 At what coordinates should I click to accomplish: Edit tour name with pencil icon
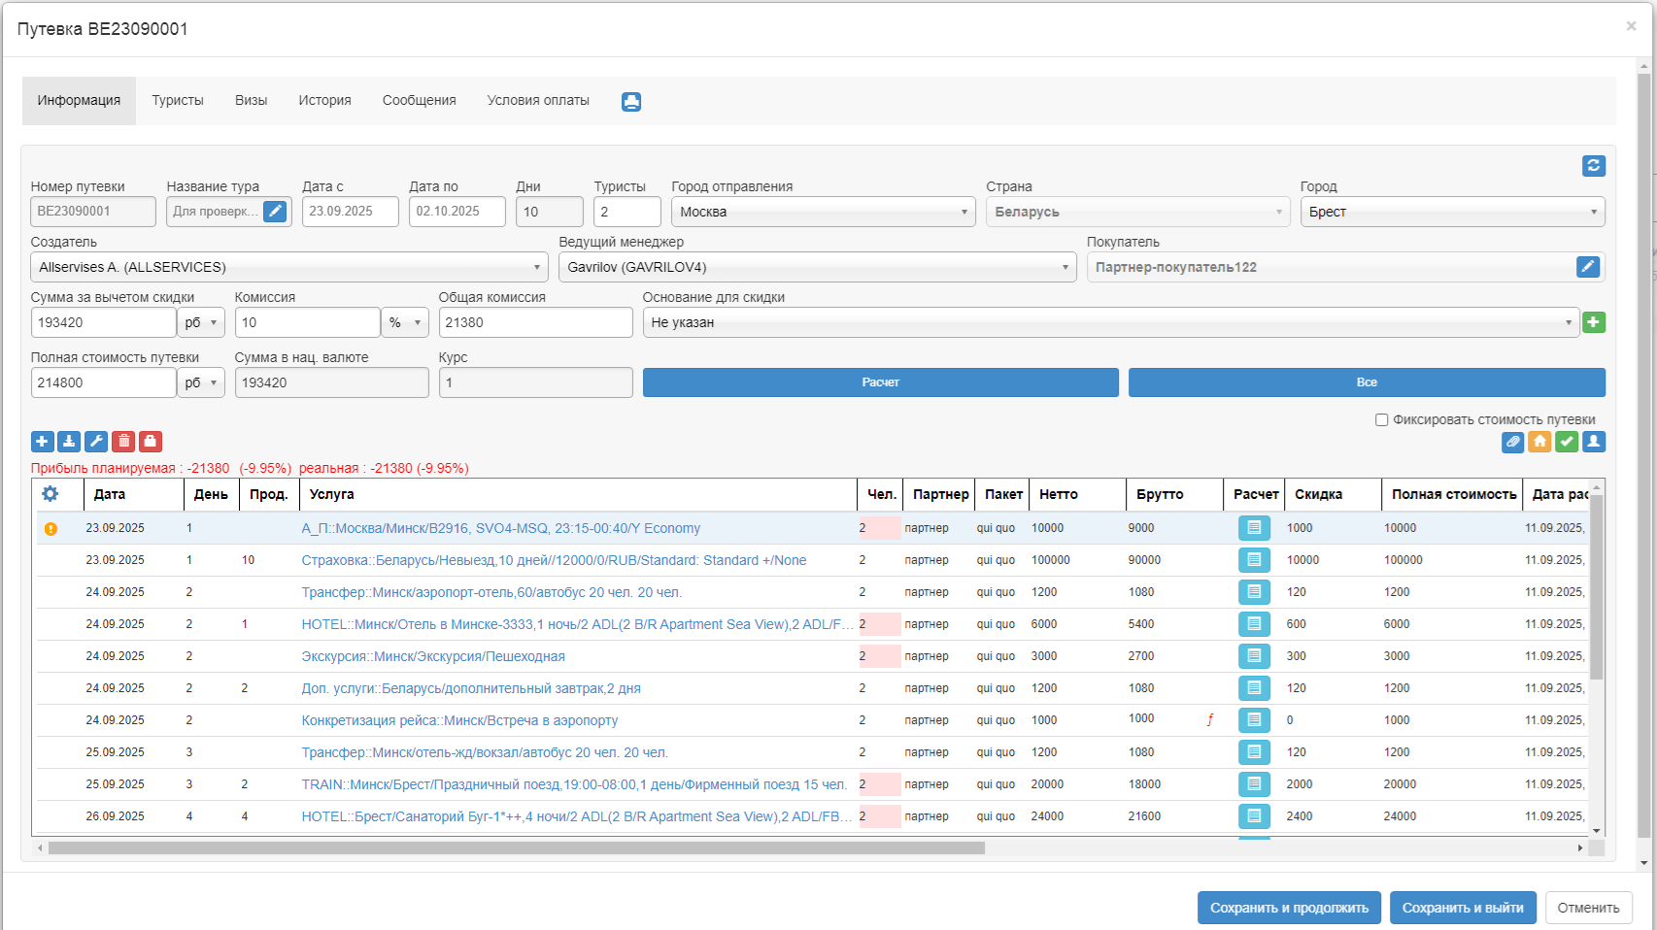[275, 212]
